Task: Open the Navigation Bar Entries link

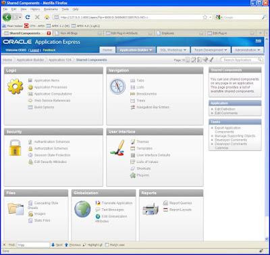Action: [153, 107]
